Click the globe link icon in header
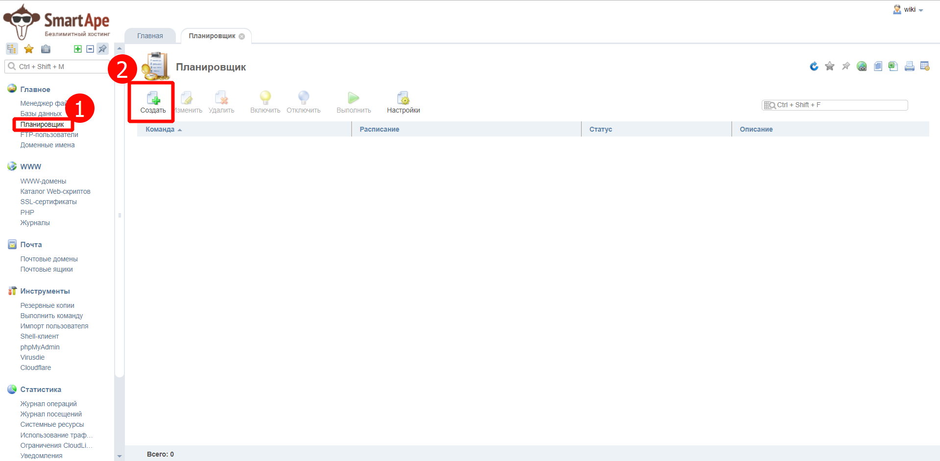 point(862,66)
